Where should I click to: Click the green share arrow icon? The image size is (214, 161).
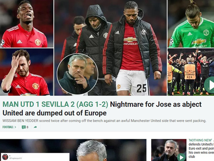point(35,127)
